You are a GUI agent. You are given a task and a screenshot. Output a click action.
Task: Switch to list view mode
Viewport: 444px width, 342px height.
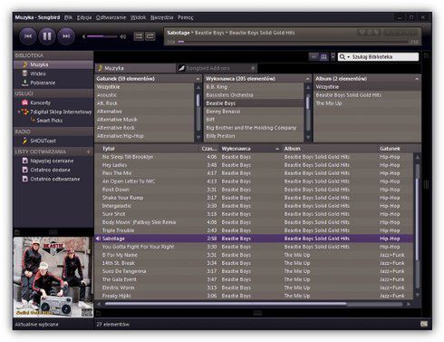pos(314,56)
